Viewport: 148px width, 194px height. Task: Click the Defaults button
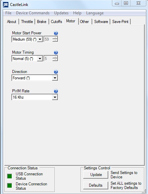pyautogui.click(x=96, y=185)
